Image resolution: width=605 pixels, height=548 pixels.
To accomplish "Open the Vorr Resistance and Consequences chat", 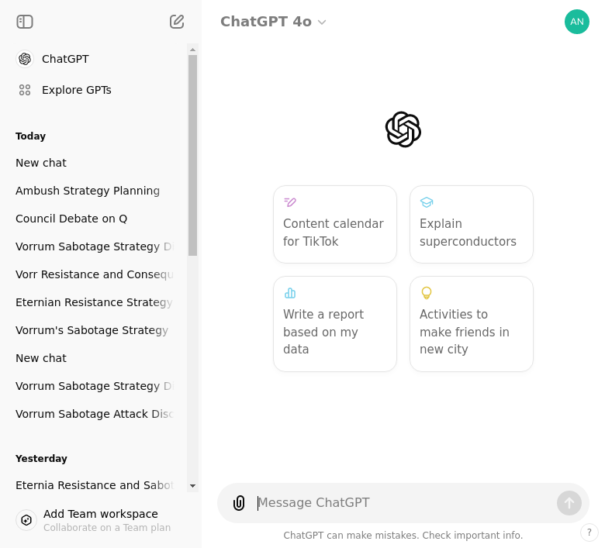I will (x=95, y=274).
